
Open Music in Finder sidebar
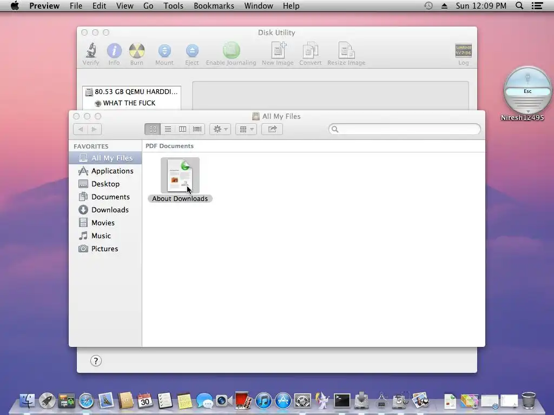pyautogui.click(x=105, y=236)
